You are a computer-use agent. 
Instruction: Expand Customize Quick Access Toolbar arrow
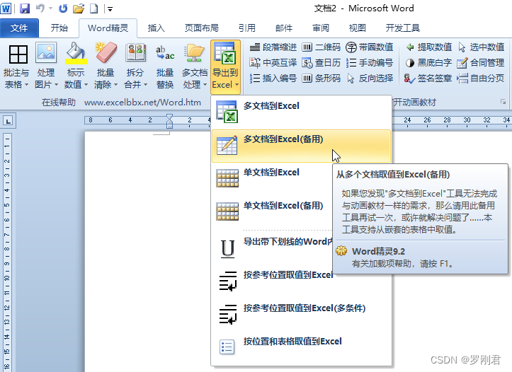pyautogui.click(x=110, y=9)
